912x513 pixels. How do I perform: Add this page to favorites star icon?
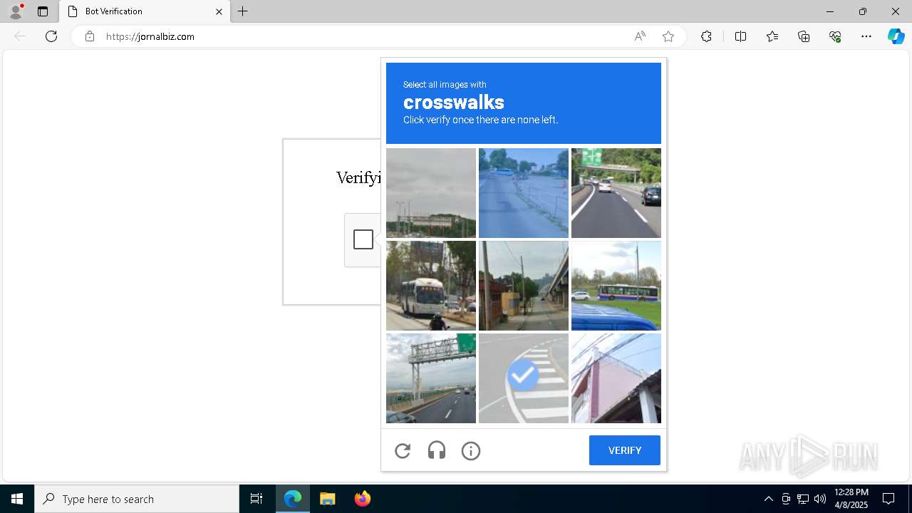(668, 36)
